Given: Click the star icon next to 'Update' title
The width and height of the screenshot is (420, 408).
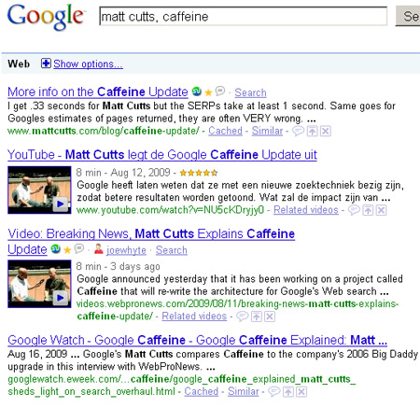Looking at the screenshot, I should [67, 250].
